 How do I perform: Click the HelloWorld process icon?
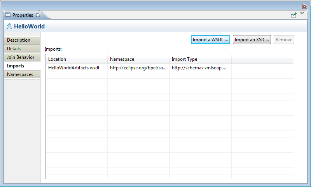point(9,26)
